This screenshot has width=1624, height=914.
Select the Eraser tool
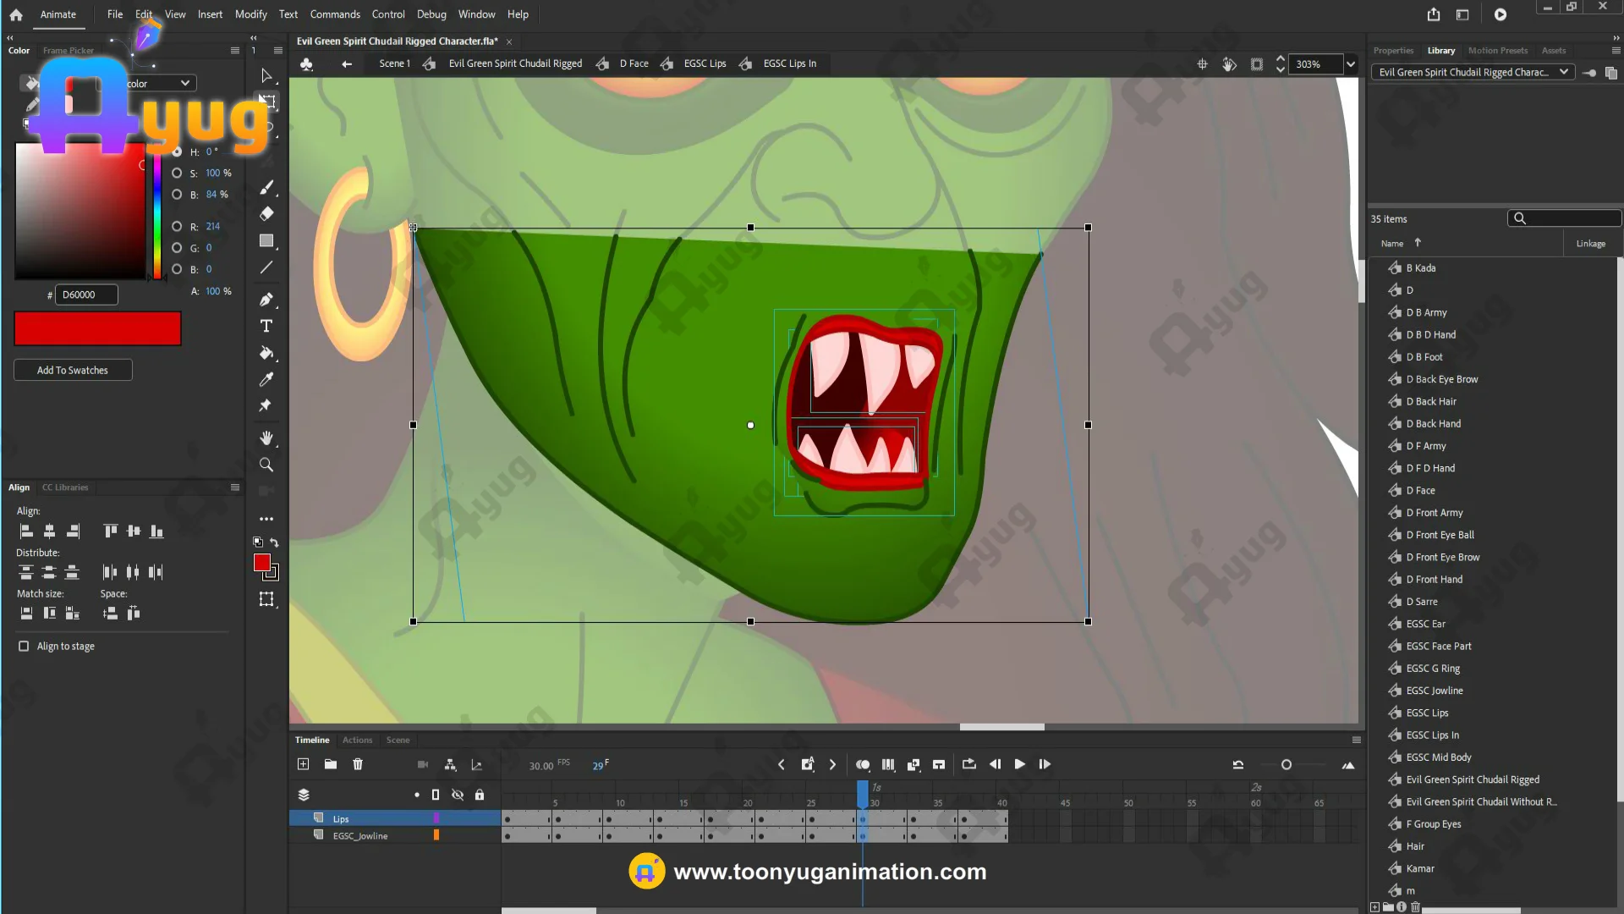266,214
